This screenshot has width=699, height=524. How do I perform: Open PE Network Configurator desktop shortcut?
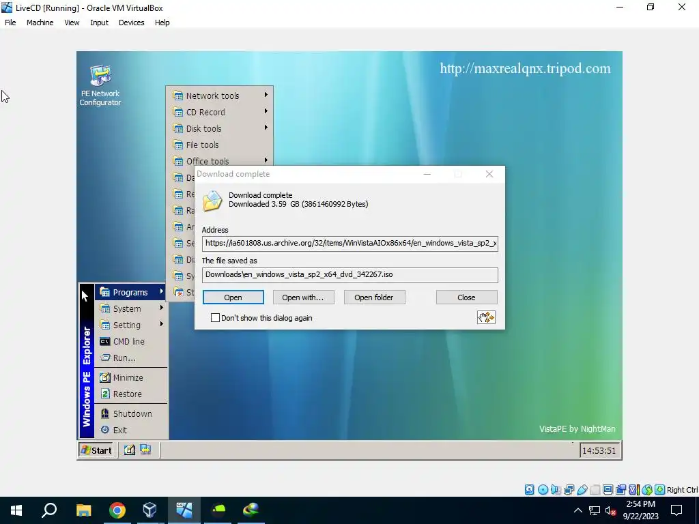[x=100, y=85]
